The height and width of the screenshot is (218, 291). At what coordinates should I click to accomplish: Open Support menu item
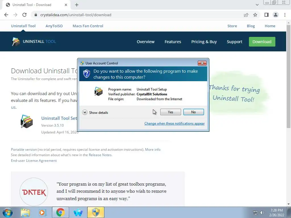[x=234, y=42]
